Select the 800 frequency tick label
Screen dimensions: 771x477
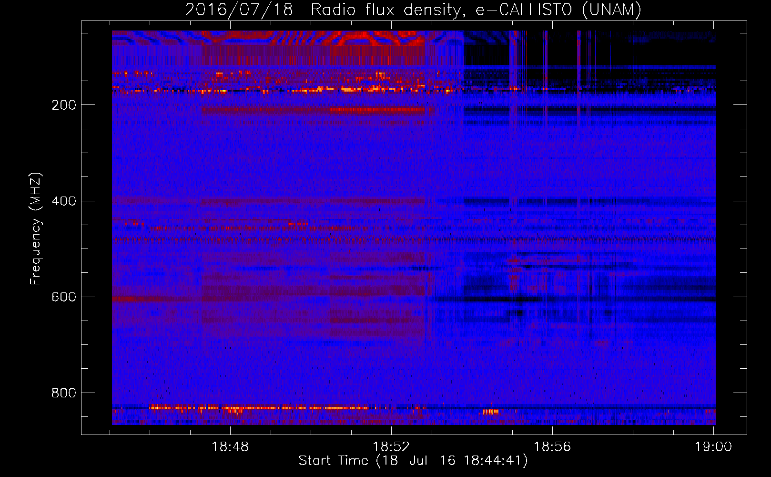(x=64, y=393)
